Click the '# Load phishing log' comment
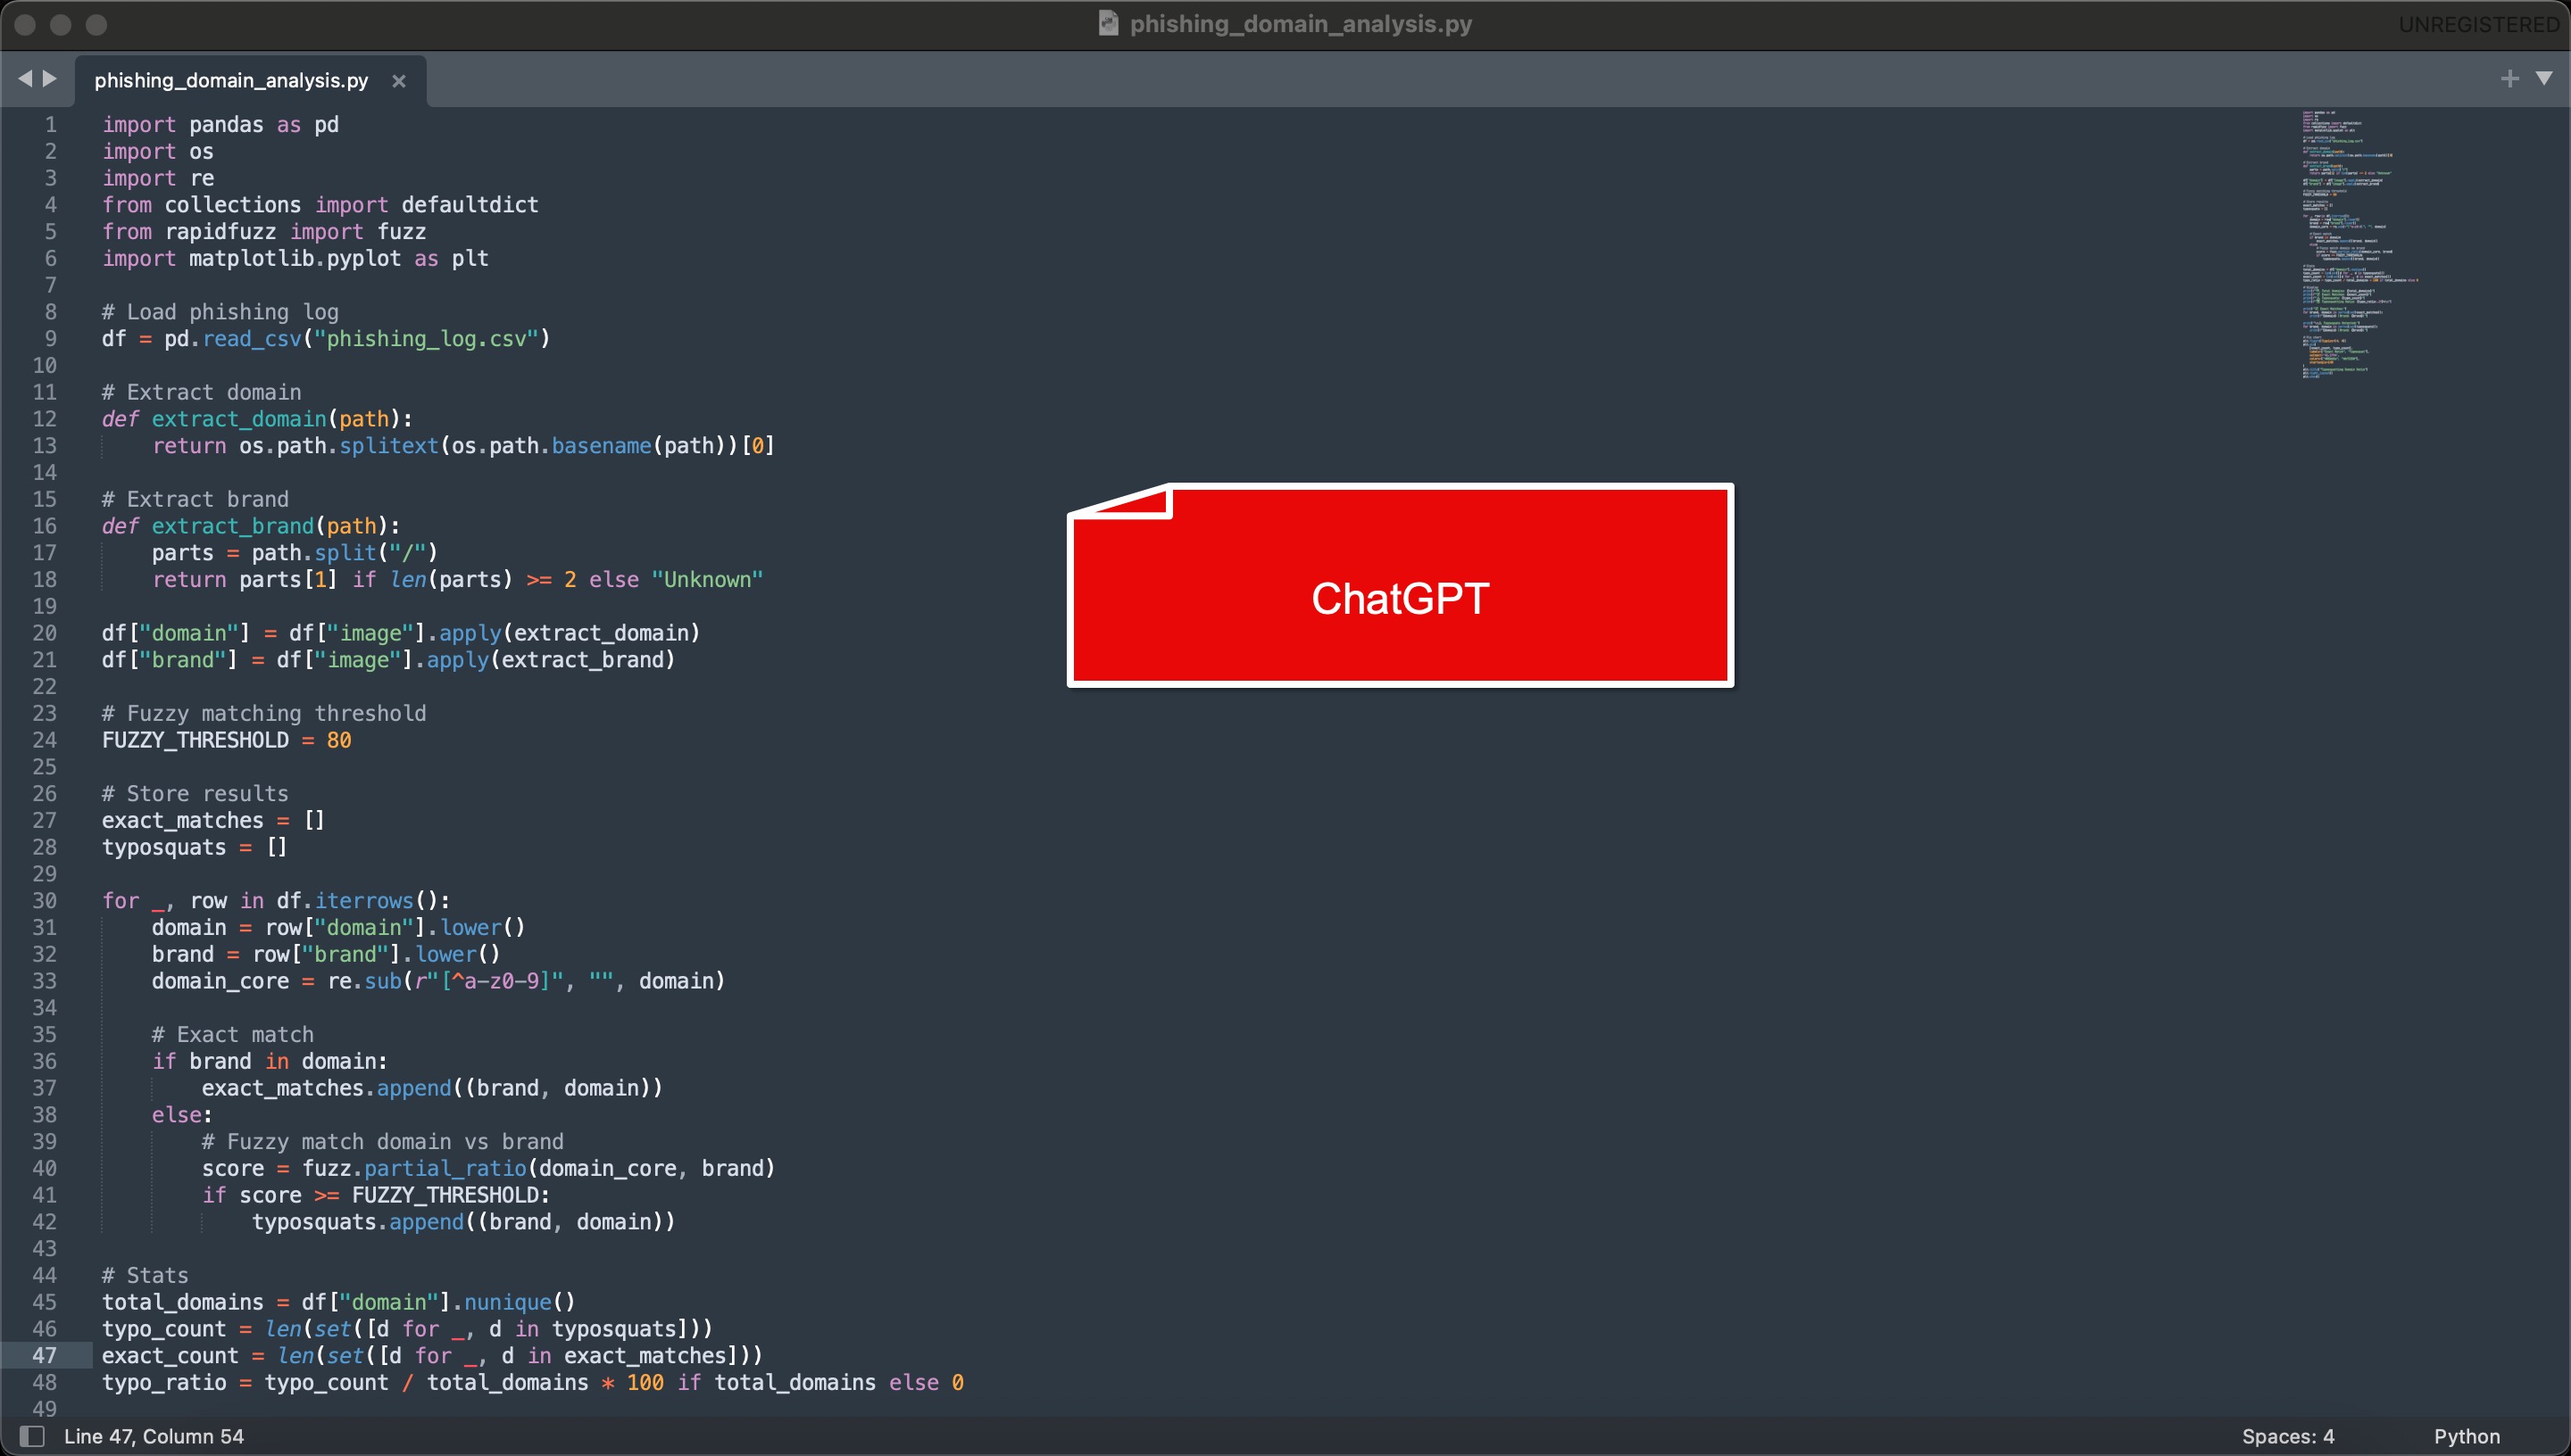Viewport: 2571px width, 1456px height. coord(220,312)
